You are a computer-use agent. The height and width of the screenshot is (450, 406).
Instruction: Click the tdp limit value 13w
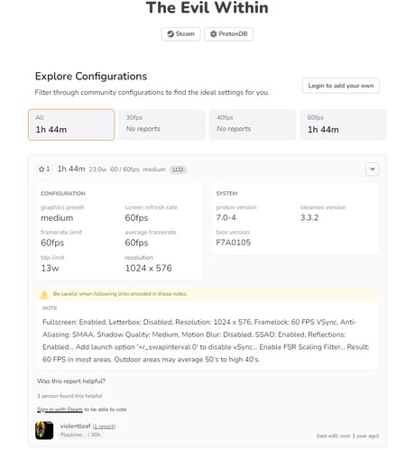pos(50,268)
